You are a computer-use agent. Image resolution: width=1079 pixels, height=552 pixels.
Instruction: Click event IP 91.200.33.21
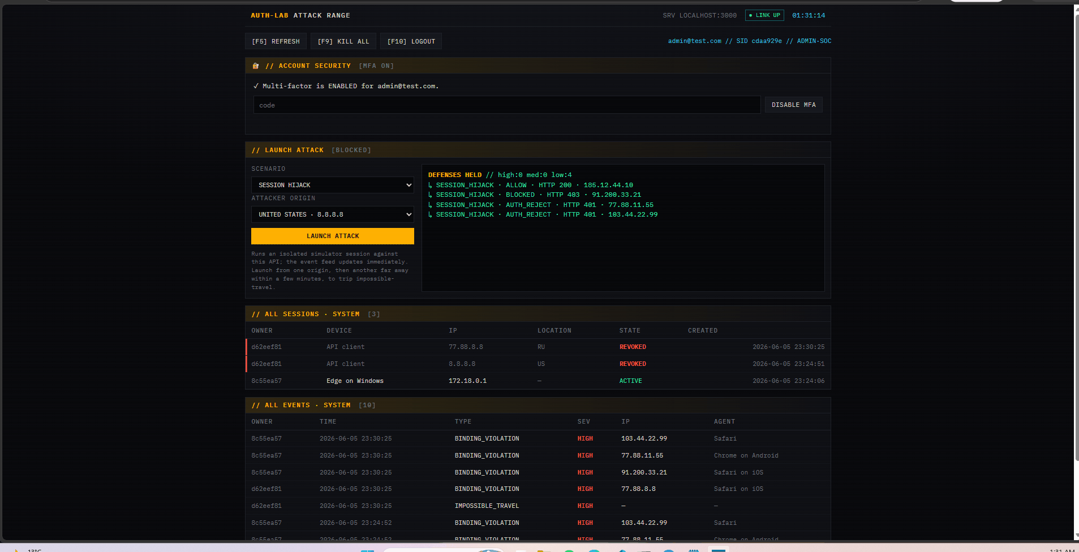click(644, 472)
